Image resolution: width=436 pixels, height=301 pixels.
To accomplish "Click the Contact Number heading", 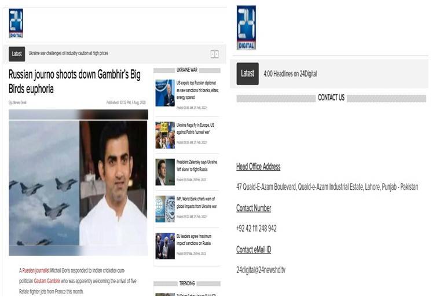I will pyautogui.click(x=254, y=208).
